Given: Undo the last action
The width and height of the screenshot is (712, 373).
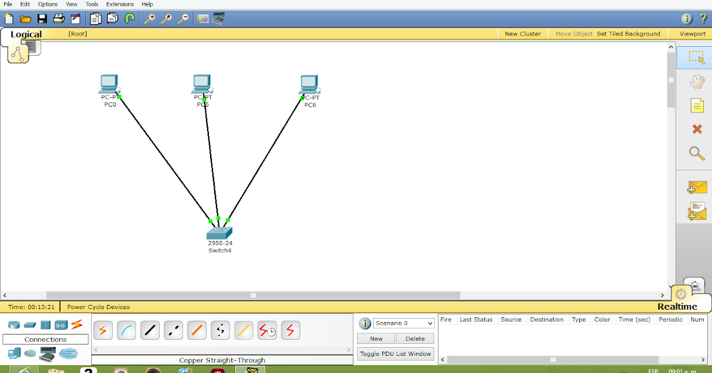Looking at the screenshot, I should 130,18.
